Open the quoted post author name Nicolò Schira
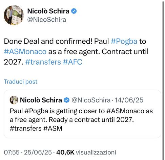 (x=41, y=100)
